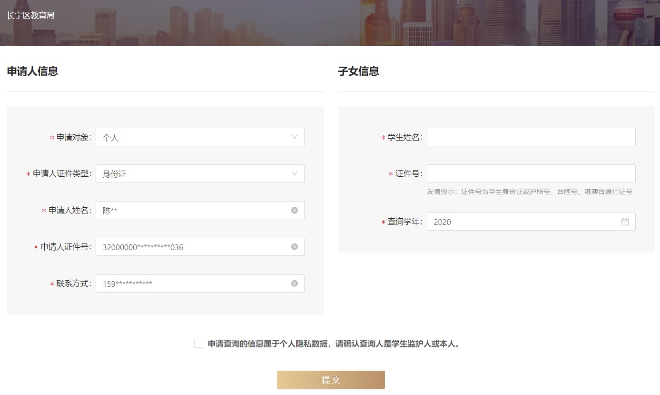Focus the 申请人证件号 field starting with 32000000
Screen dimensions: 660x395
click(x=190, y=247)
